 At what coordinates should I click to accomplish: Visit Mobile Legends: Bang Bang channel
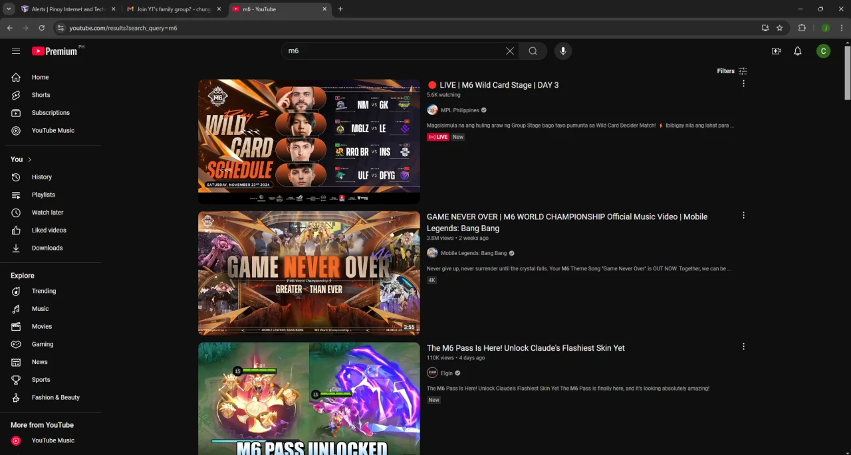point(474,253)
